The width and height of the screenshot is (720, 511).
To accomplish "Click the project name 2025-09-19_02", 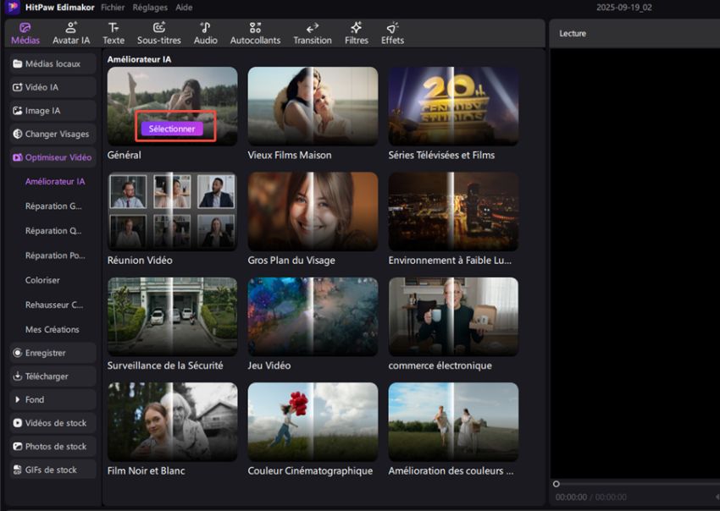I will pyautogui.click(x=623, y=8).
